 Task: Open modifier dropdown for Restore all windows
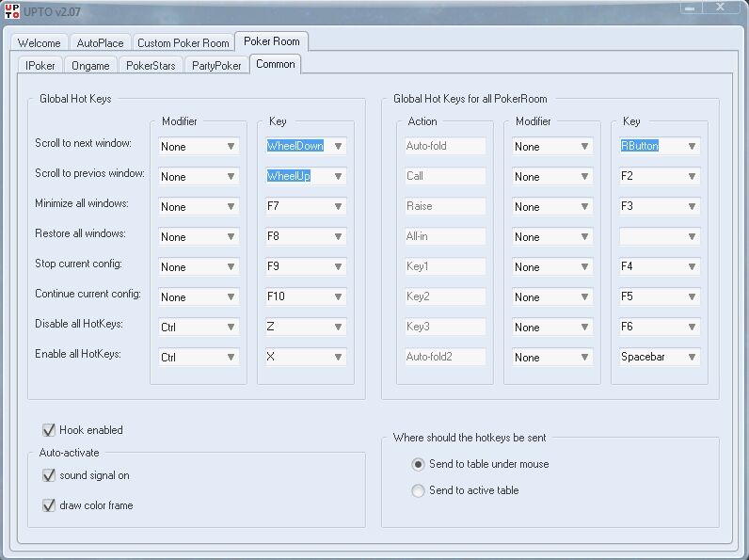click(199, 236)
